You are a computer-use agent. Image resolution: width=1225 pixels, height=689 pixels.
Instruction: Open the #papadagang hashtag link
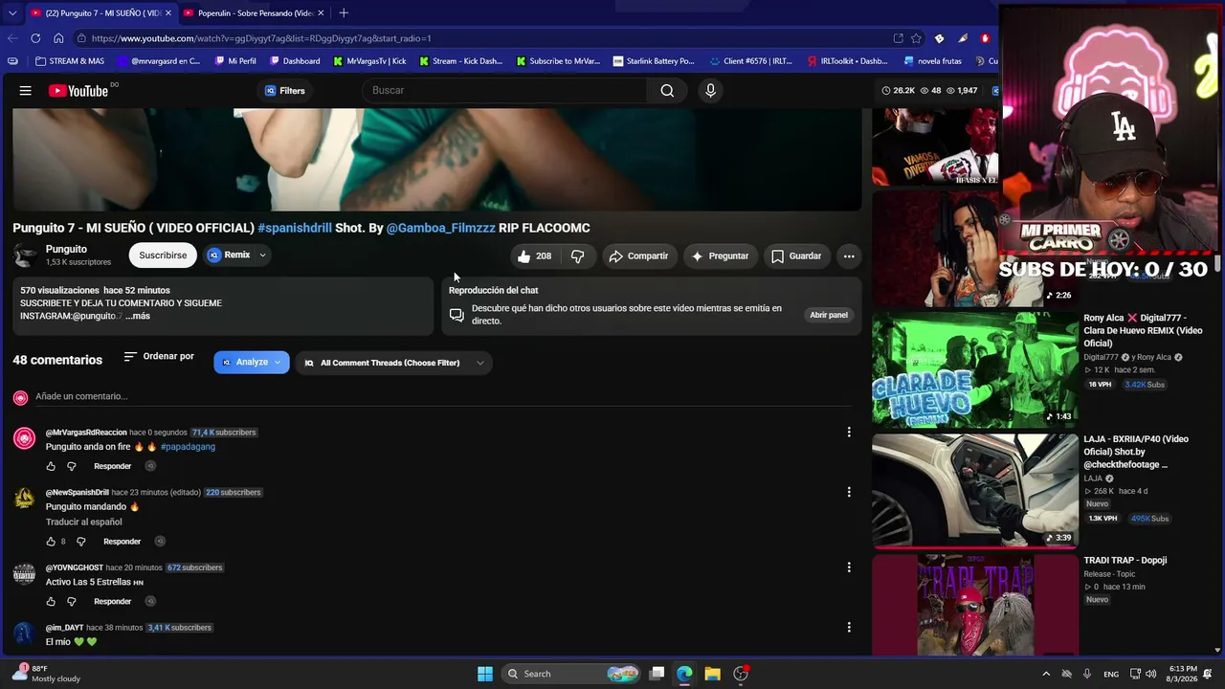coord(188,447)
